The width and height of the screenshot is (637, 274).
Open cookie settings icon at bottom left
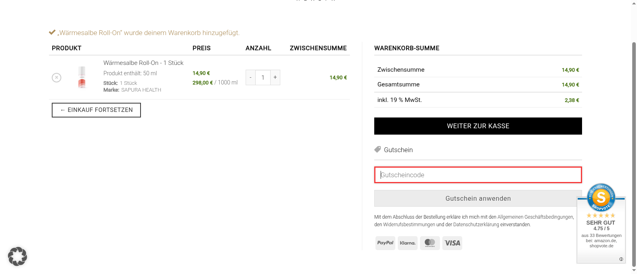click(x=18, y=256)
